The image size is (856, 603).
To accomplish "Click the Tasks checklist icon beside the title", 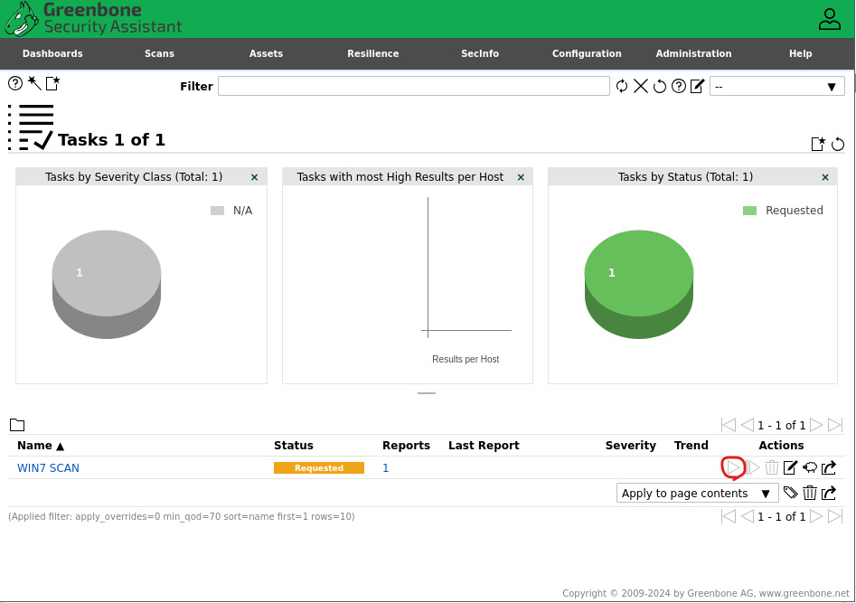I will [x=31, y=127].
